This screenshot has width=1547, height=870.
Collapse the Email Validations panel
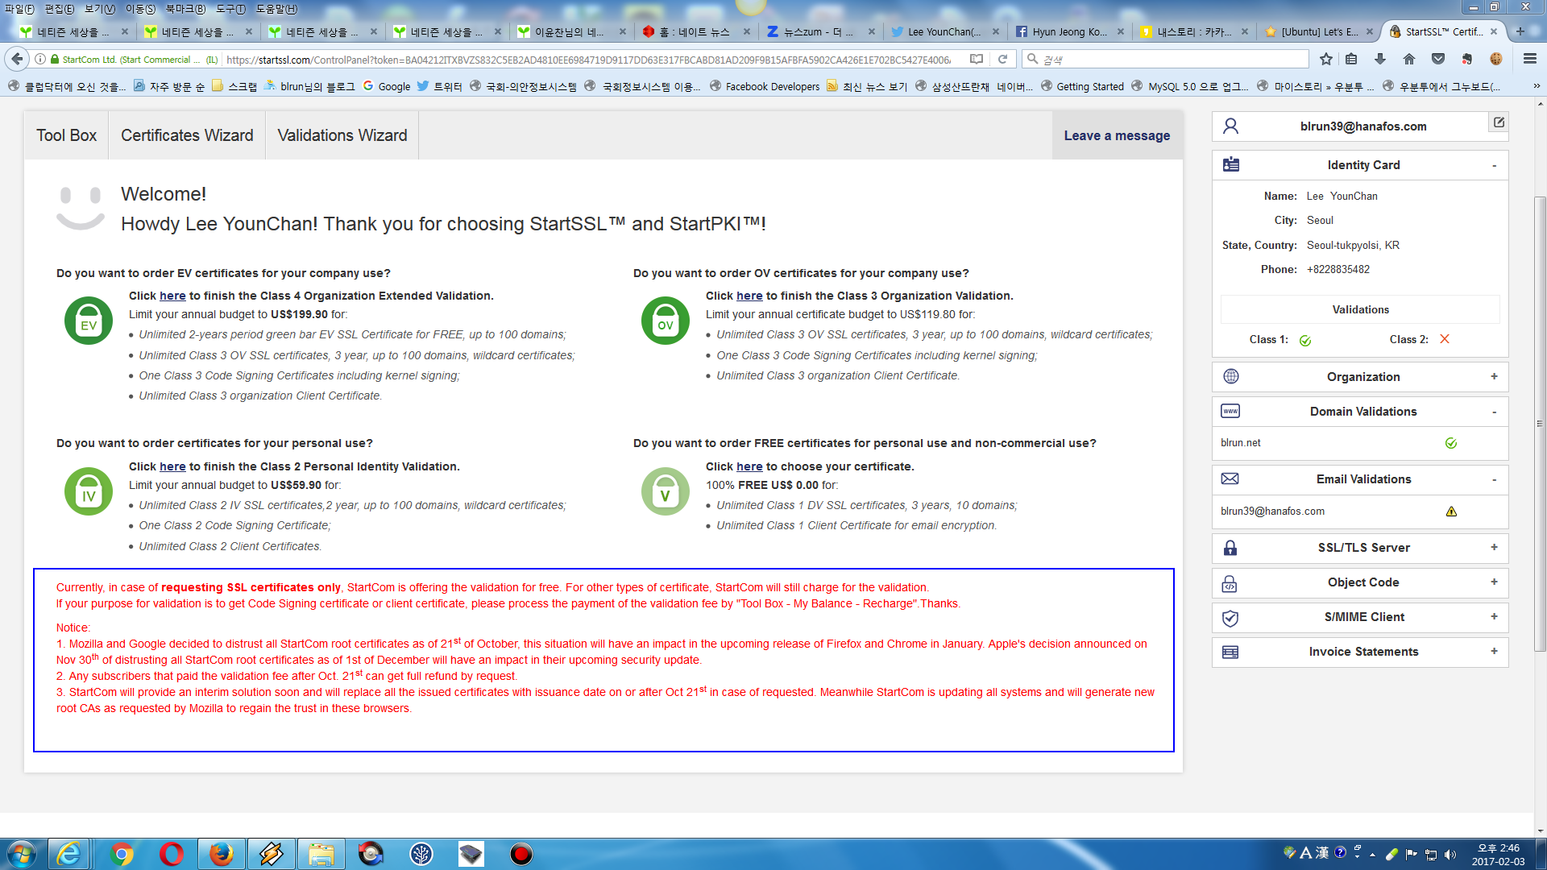click(x=1494, y=479)
